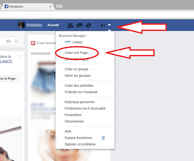Open Paramètres menu item
The height and width of the screenshot is (161, 194).
click(x=73, y=115)
